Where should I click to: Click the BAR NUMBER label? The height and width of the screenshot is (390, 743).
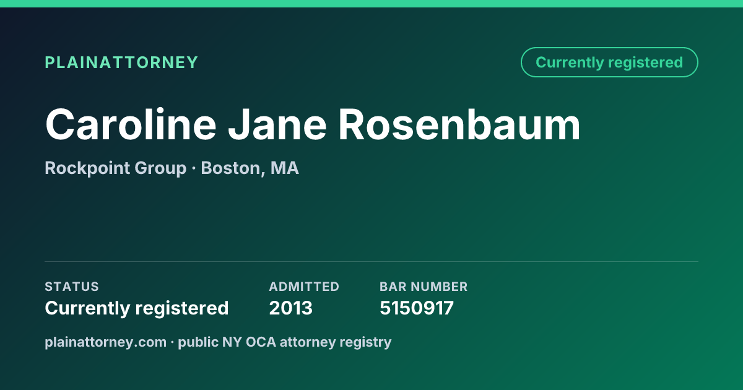point(424,287)
